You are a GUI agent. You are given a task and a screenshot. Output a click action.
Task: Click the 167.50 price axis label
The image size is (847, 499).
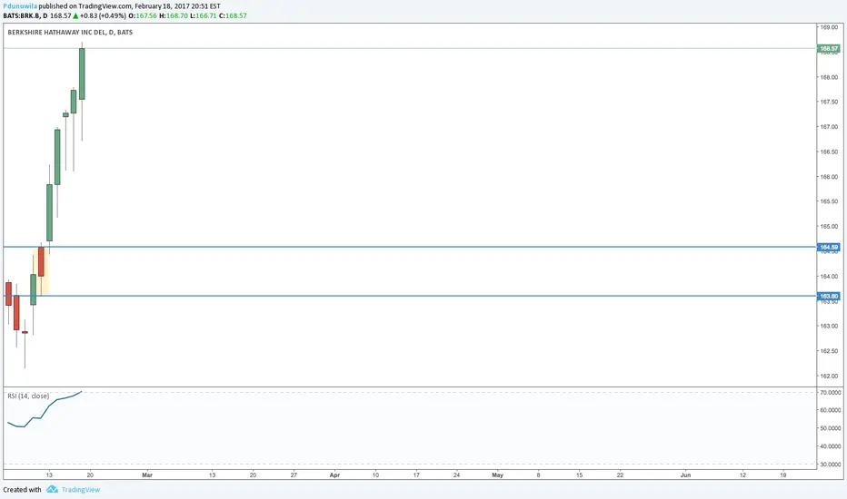point(829,102)
